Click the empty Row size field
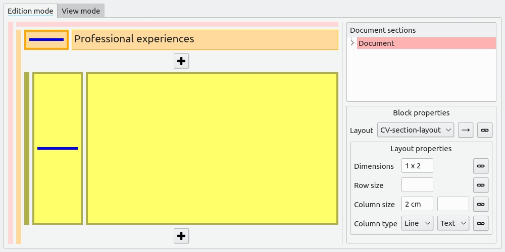The height and width of the screenshot is (252, 505). coord(418,185)
